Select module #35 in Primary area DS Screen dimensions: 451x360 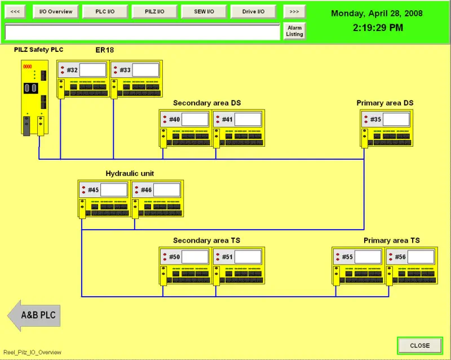tap(387, 128)
